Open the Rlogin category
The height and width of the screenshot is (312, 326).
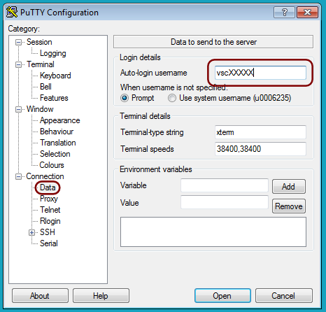coord(50,221)
